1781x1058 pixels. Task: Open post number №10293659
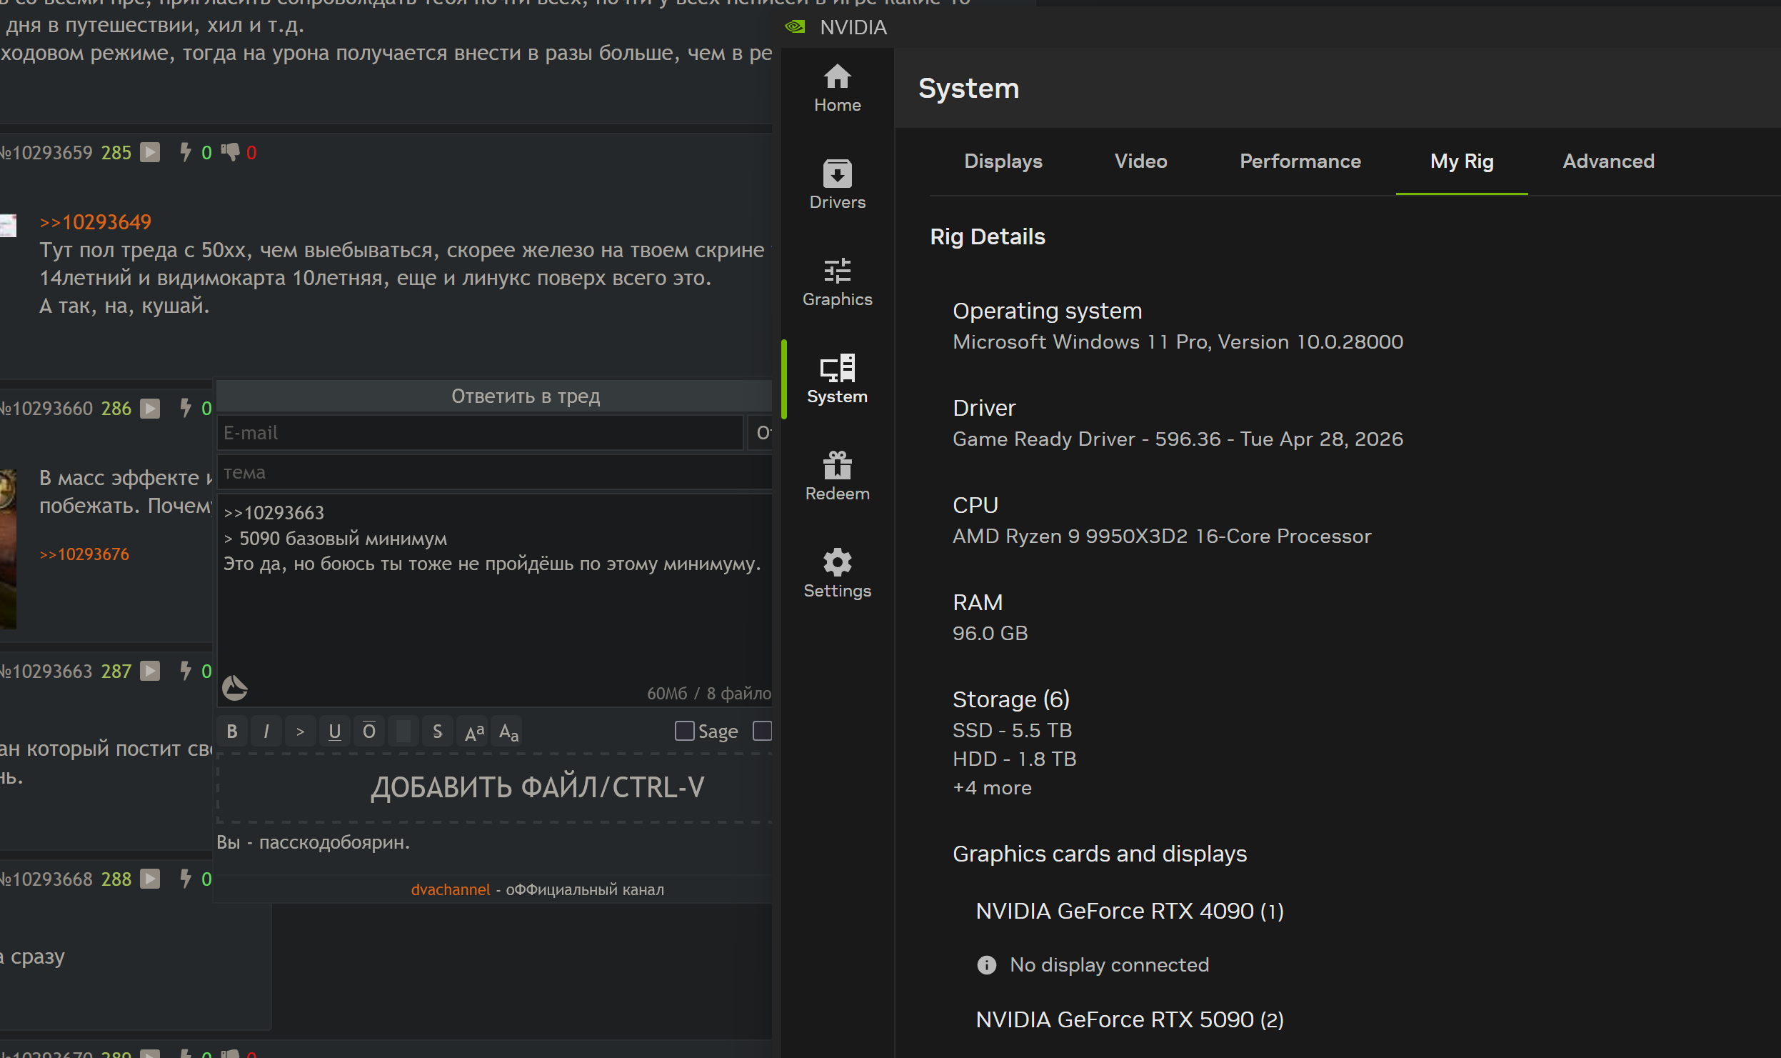pyautogui.click(x=47, y=153)
